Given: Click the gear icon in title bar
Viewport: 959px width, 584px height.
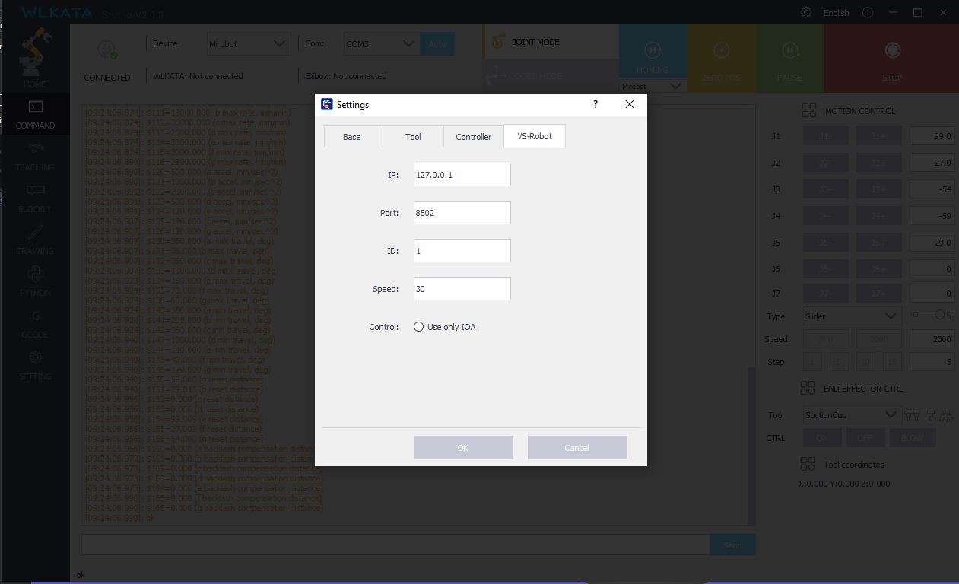Looking at the screenshot, I should click(806, 12).
